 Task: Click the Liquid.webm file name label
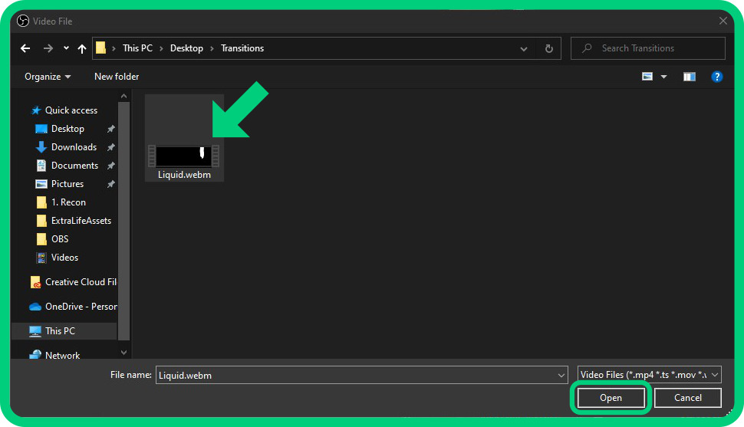184,175
